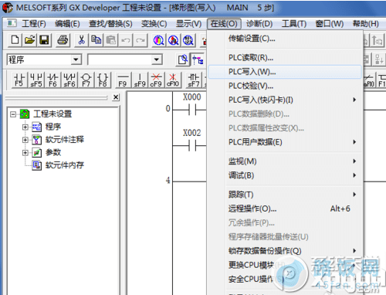The height and width of the screenshot is (295, 386).
Task: Insert normally closed contact F6
Action: [x=53, y=80]
